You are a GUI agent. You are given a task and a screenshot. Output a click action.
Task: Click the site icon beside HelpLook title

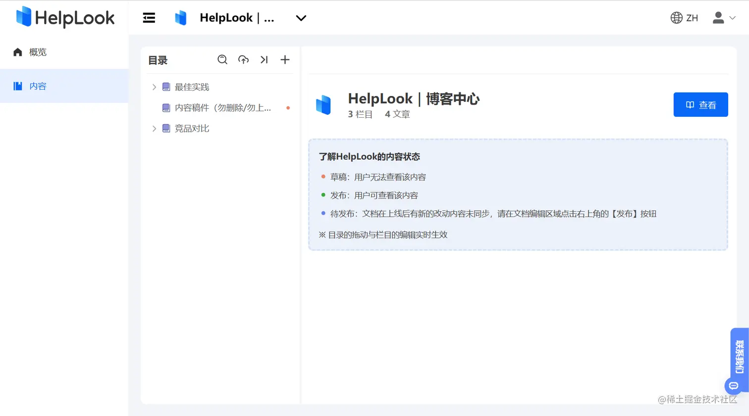point(181,18)
